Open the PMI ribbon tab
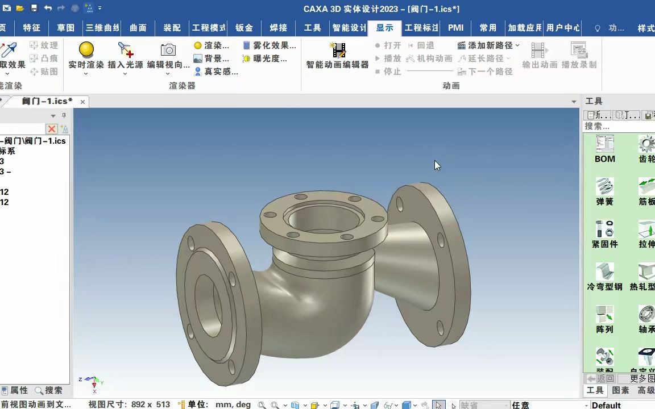This screenshot has width=655, height=409. coord(456,28)
